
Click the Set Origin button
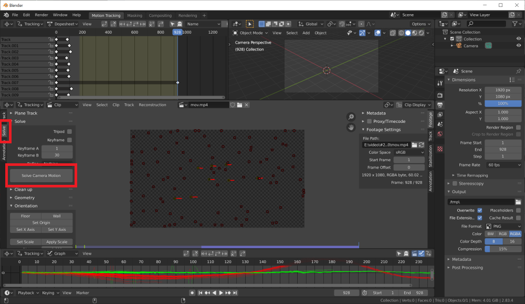tap(41, 223)
